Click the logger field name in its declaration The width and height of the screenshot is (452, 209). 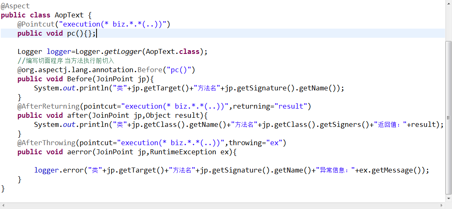[59, 52]
